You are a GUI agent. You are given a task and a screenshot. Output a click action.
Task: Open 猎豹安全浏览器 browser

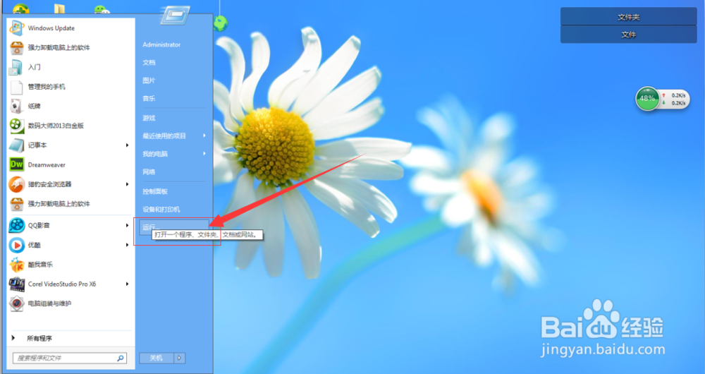(x=49, y=184)
